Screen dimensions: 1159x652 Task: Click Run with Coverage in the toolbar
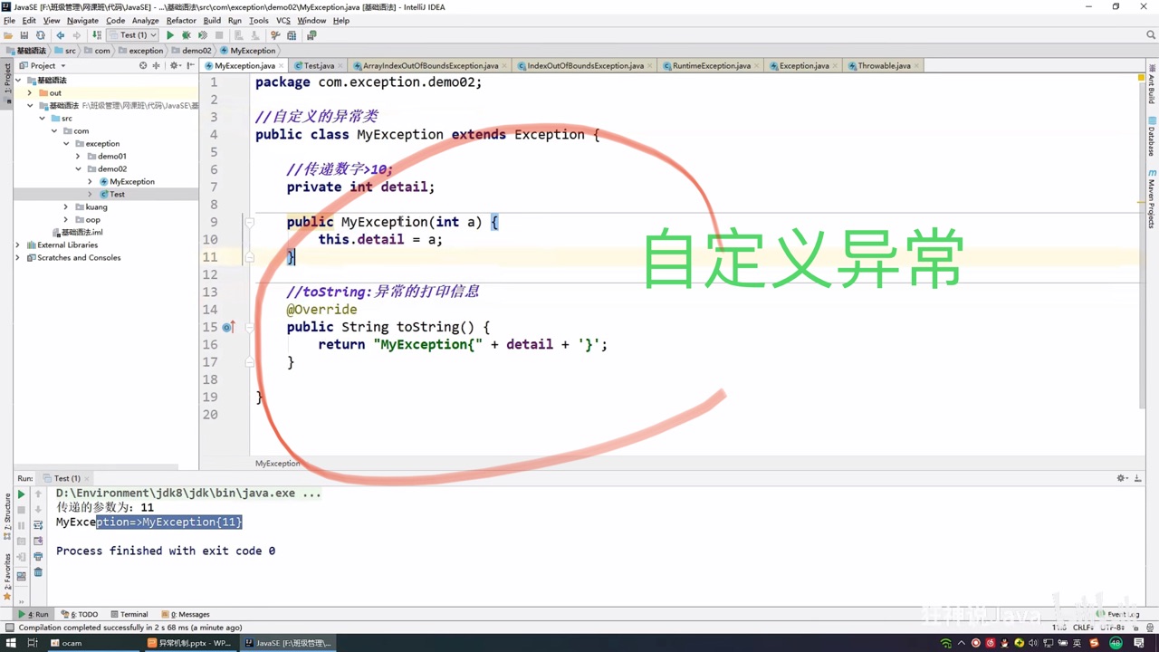click(x=202, y=35)
